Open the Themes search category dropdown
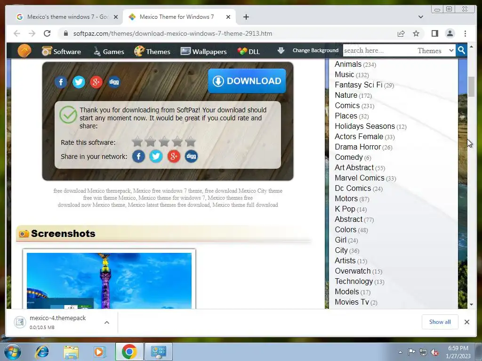 point(435,51)
